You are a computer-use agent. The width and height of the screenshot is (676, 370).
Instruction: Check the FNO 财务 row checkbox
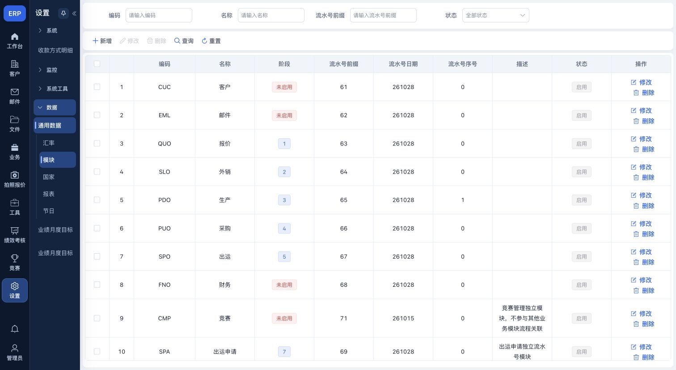tap(97, 285)
